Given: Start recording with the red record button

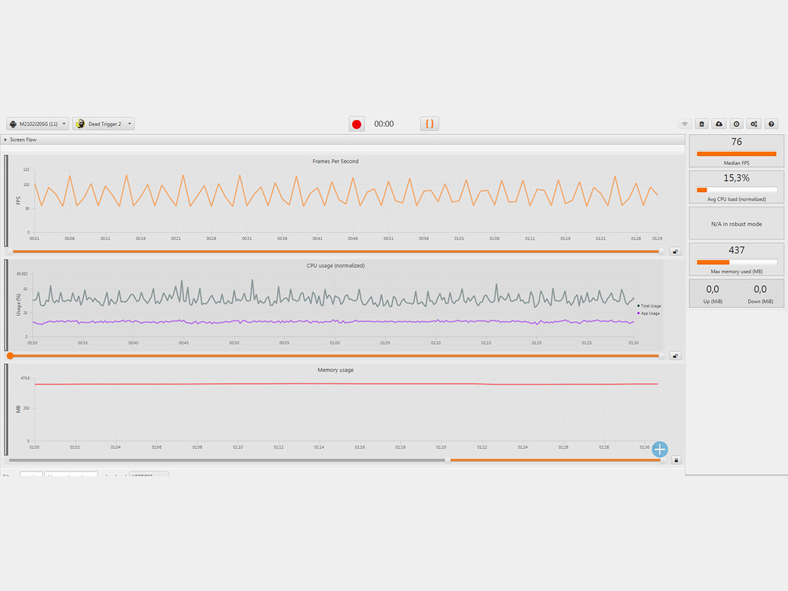Looking at the screenshot, I should (x=357, y=124).
